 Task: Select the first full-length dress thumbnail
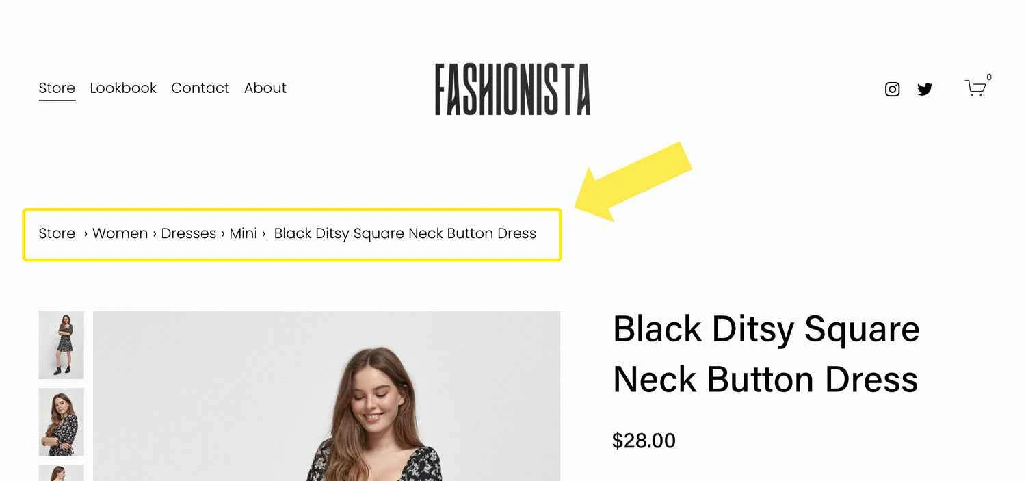point(62,345)
